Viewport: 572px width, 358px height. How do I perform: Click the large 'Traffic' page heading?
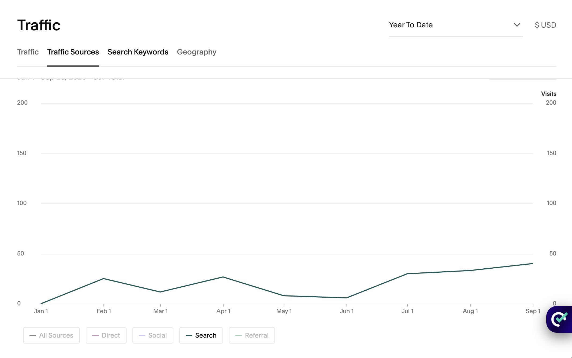[x=39, y=25]
